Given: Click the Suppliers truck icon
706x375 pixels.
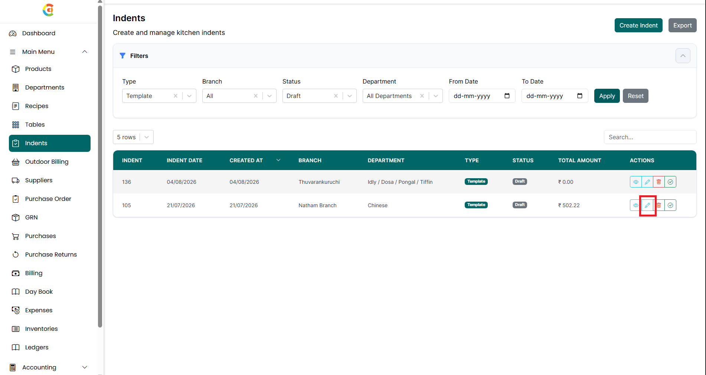Looking at the screenshot, I should pos(16,180).
